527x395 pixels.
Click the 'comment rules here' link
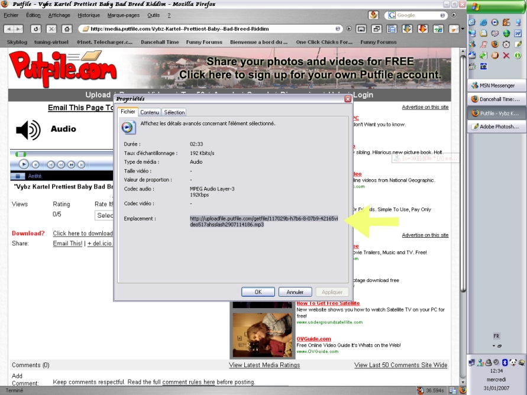[x=189, y=382]
